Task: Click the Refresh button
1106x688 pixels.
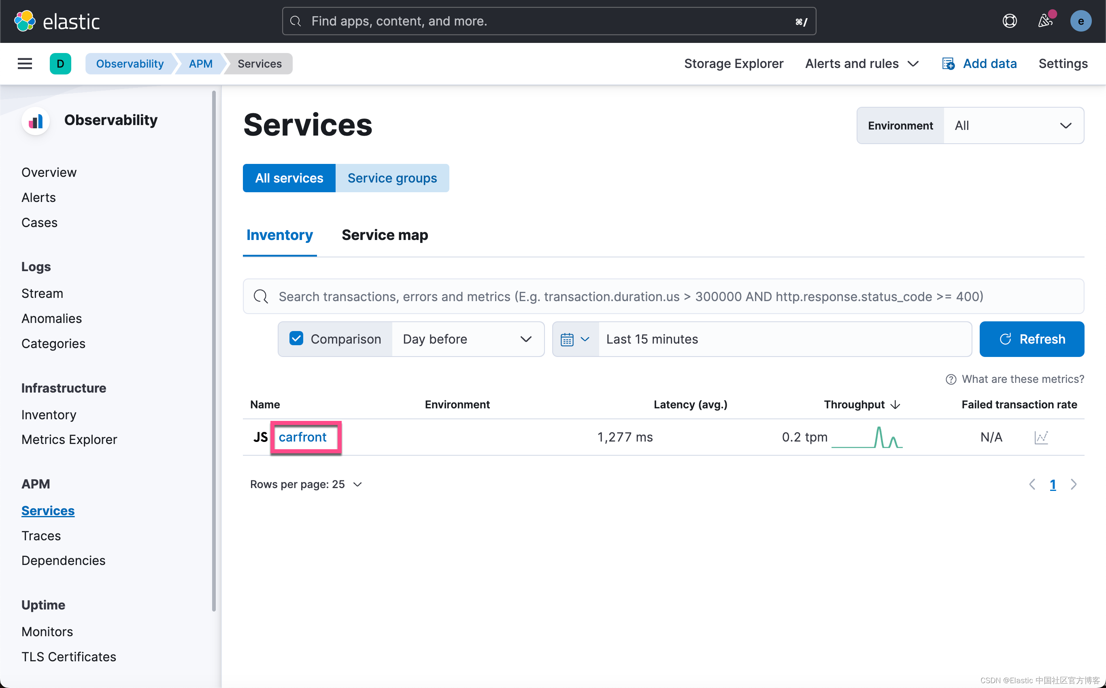Action: point(1032,340)
